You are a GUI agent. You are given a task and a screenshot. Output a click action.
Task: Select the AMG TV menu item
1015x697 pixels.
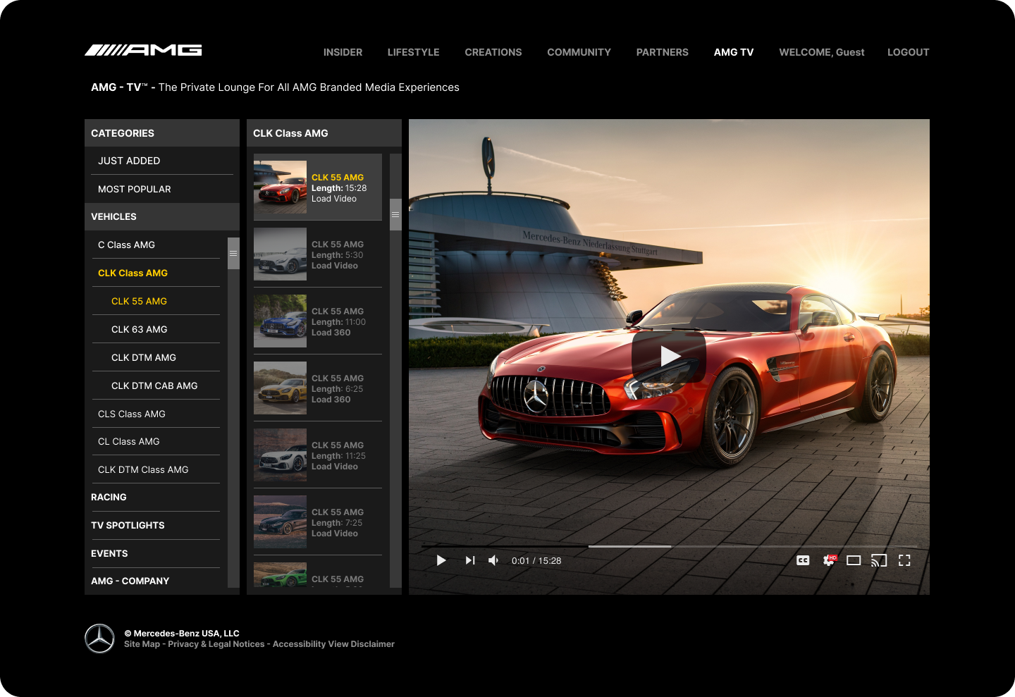tap(734, 52)
